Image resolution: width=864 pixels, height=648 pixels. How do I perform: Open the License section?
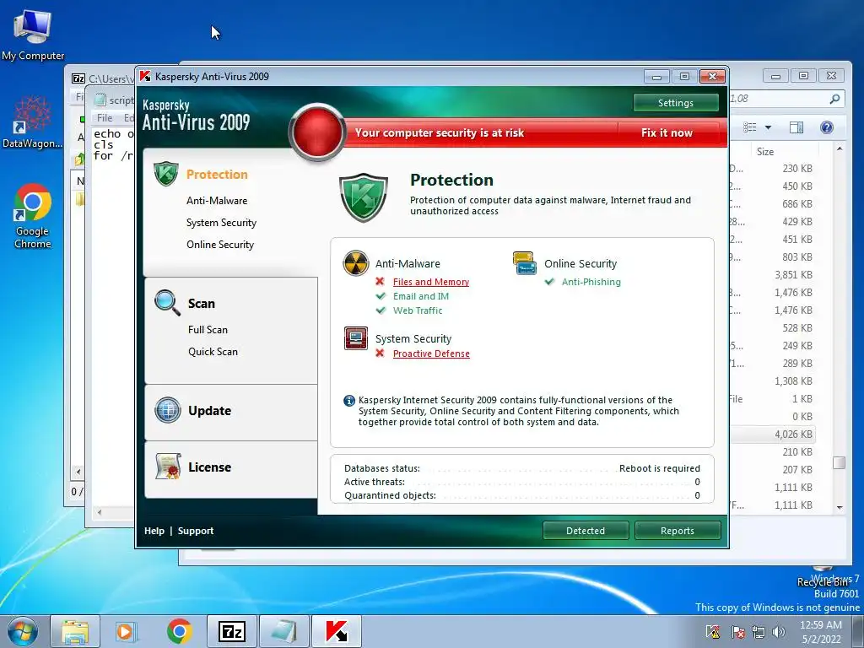point(209,467)
